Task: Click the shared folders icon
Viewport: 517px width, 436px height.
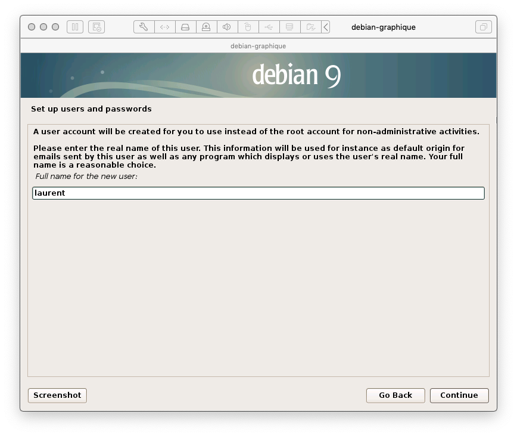Action: (x=310, y=27)
